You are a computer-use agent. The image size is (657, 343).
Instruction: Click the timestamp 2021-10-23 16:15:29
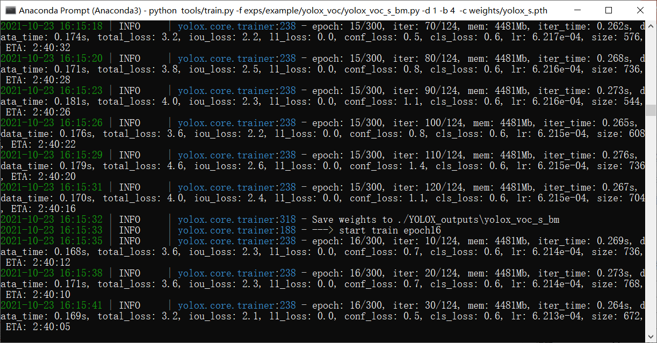pos(52,155)
